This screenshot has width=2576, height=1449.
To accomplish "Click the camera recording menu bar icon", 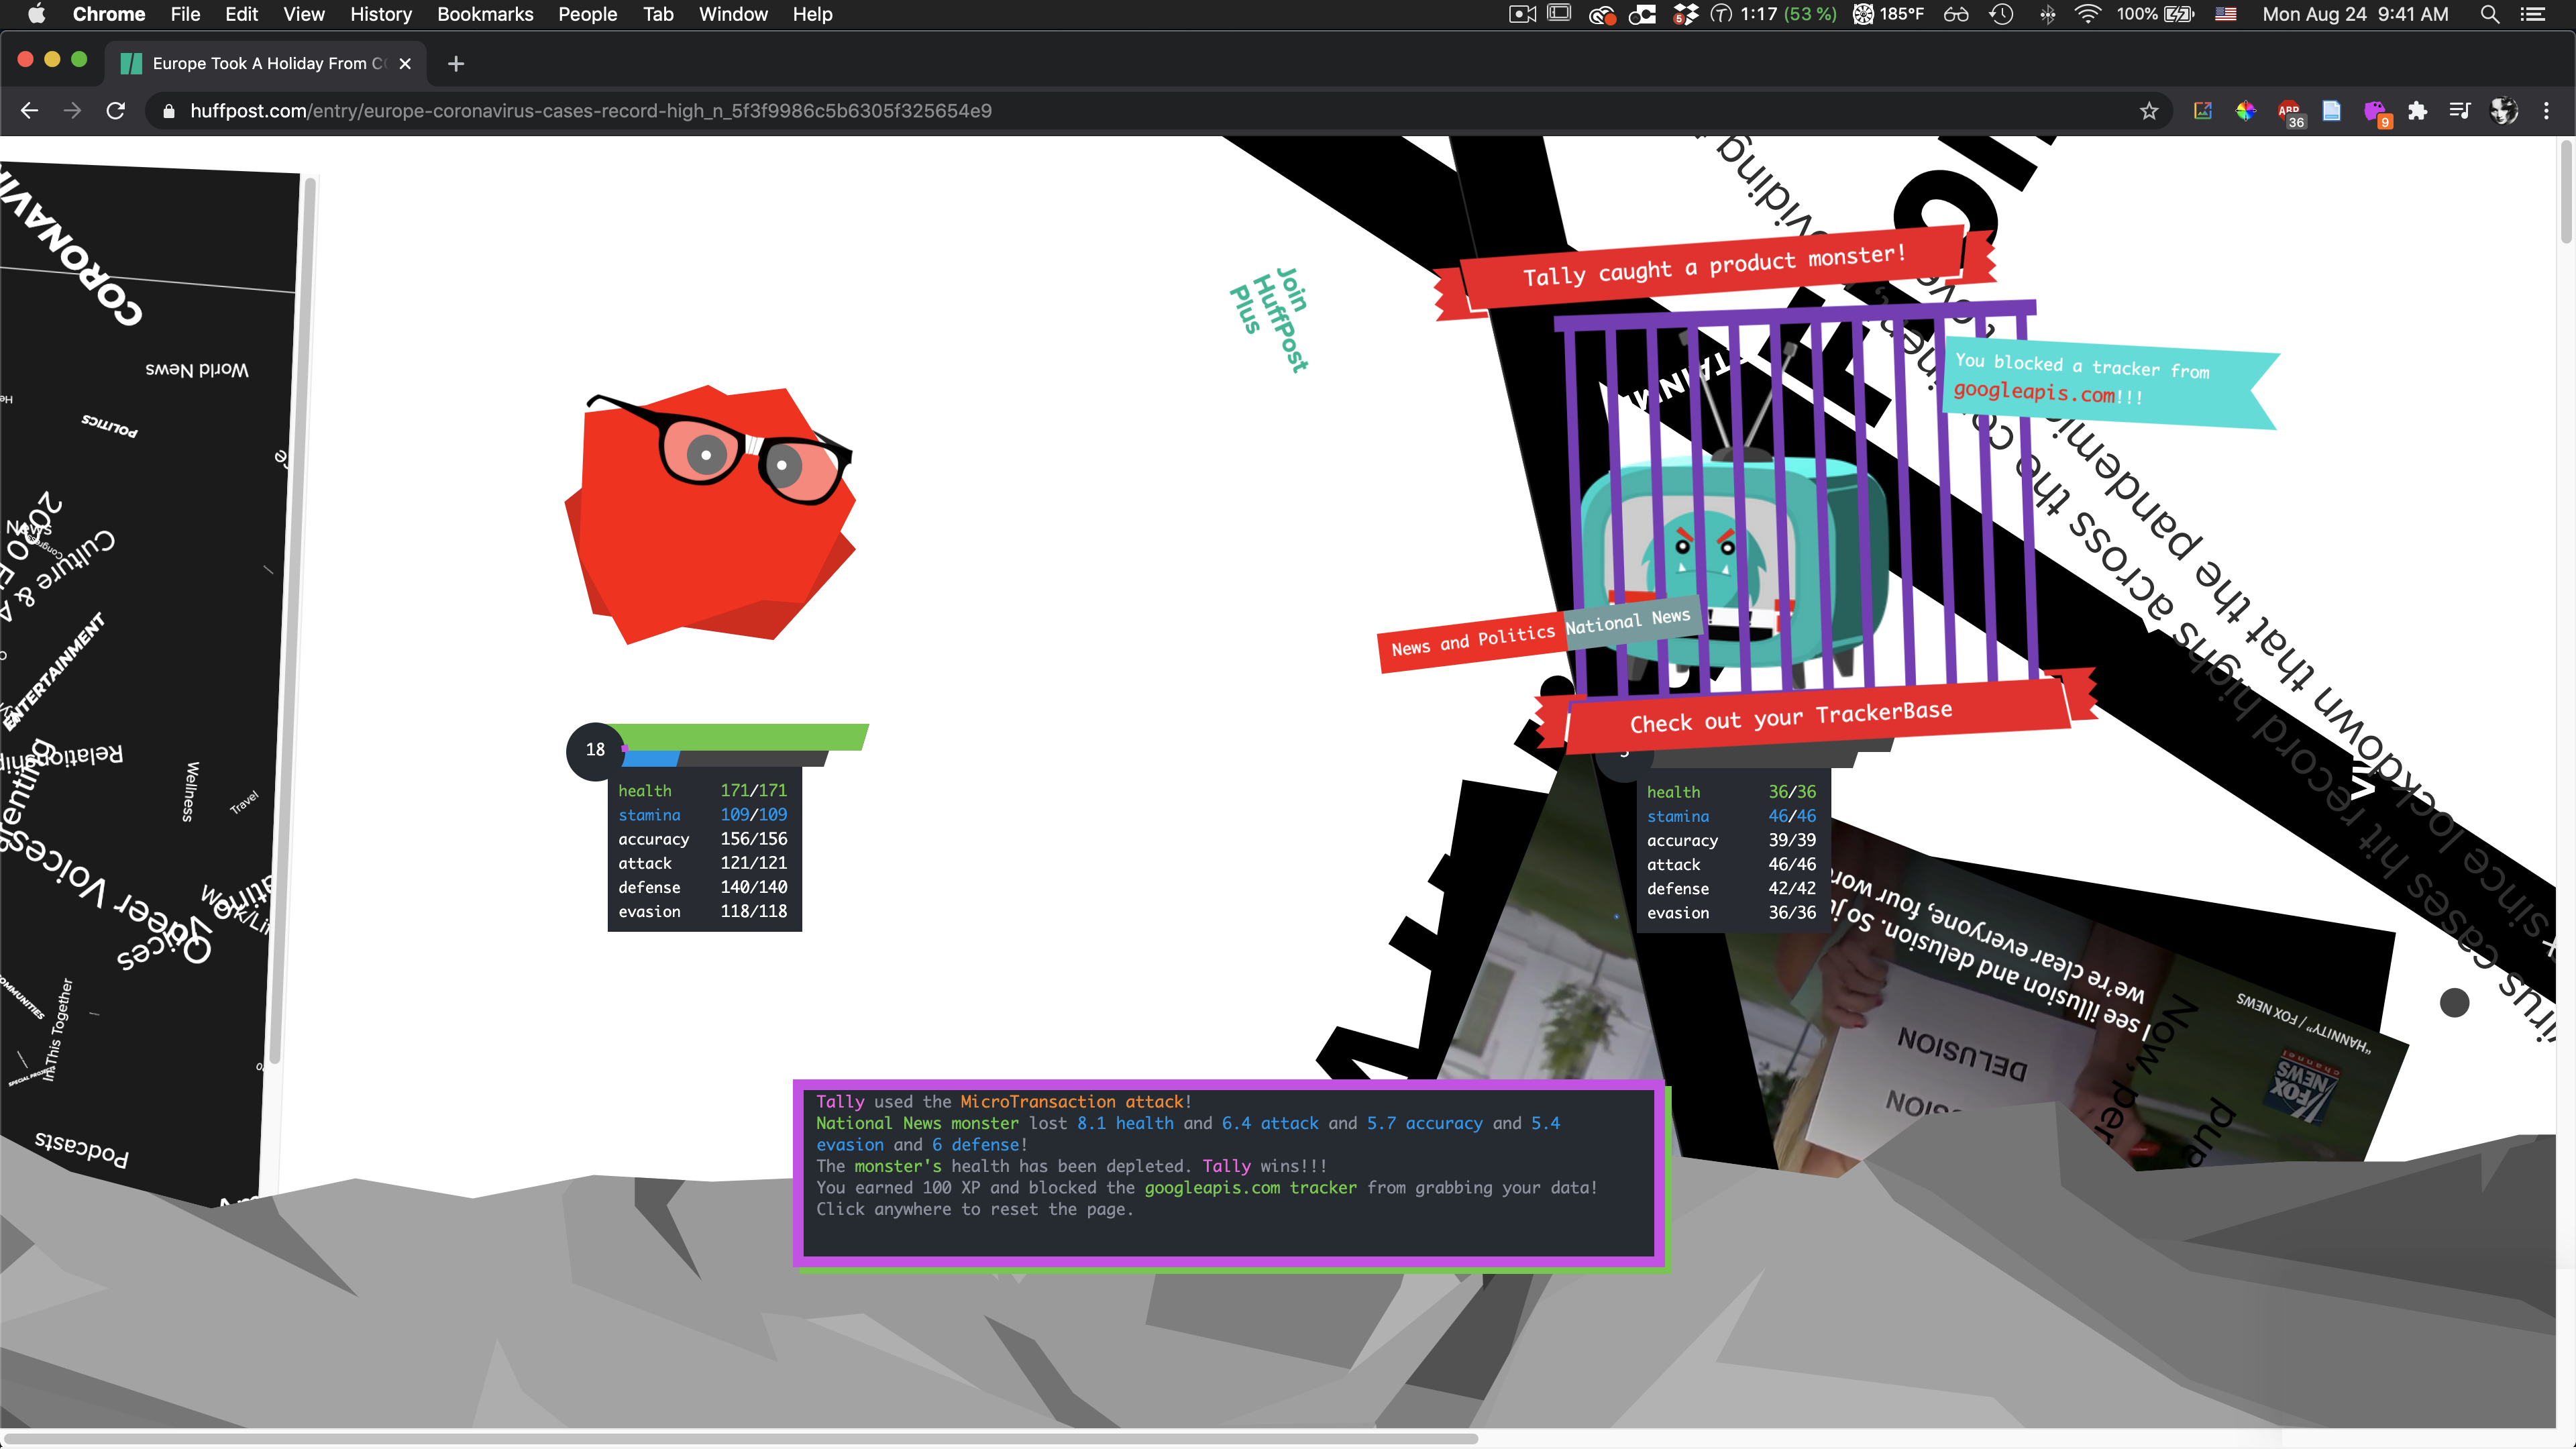I will coord(1522,14).
